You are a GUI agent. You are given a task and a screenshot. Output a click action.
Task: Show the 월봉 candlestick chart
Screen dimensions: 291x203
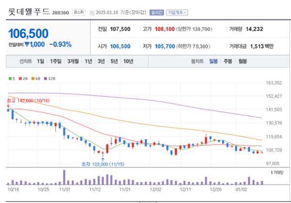[x=242, y=61]
